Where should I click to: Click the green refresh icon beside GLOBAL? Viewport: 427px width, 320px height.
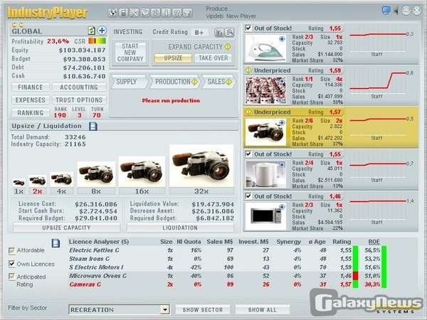tap(92, 31)
